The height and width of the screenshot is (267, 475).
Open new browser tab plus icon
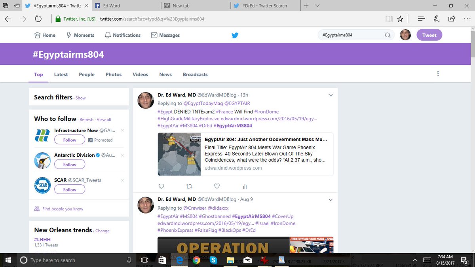(306, 6)
